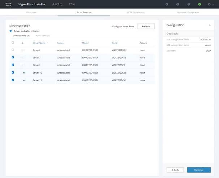Click locator LED icon for Server 11

point(24,80)
